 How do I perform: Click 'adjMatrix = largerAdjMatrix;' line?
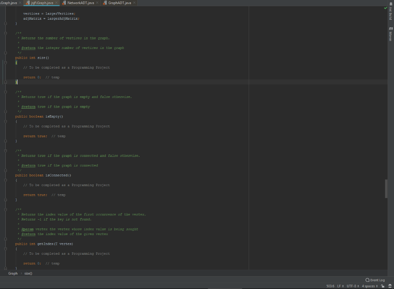(x=51, y=18)
